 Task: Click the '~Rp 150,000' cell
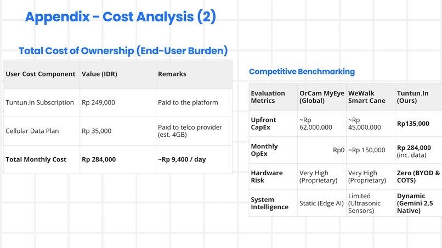point(370,150)
